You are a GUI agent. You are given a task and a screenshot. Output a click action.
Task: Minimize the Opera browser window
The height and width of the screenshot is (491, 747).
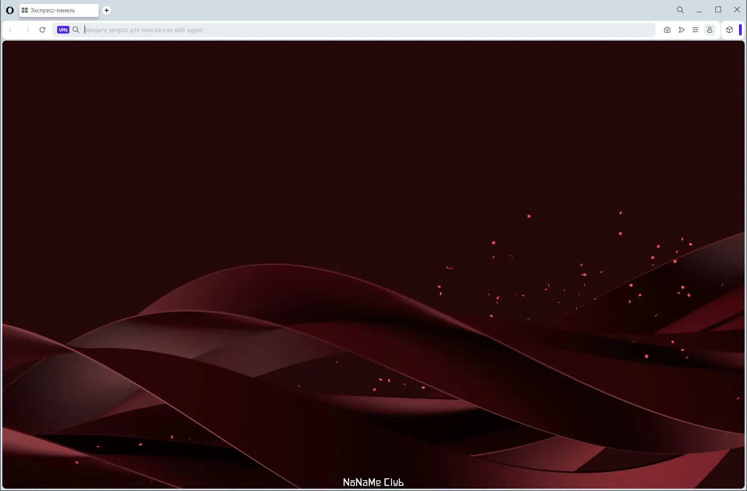pos(699,10)
